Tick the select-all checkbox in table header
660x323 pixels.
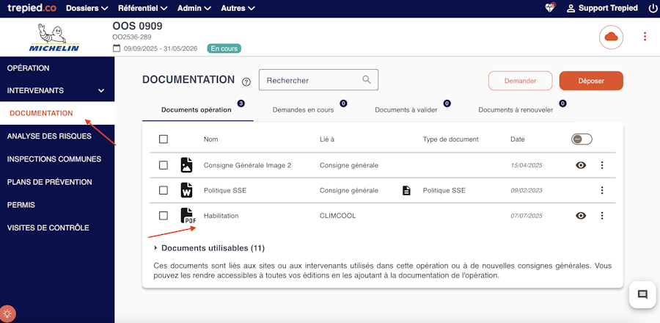coord(164,139)
